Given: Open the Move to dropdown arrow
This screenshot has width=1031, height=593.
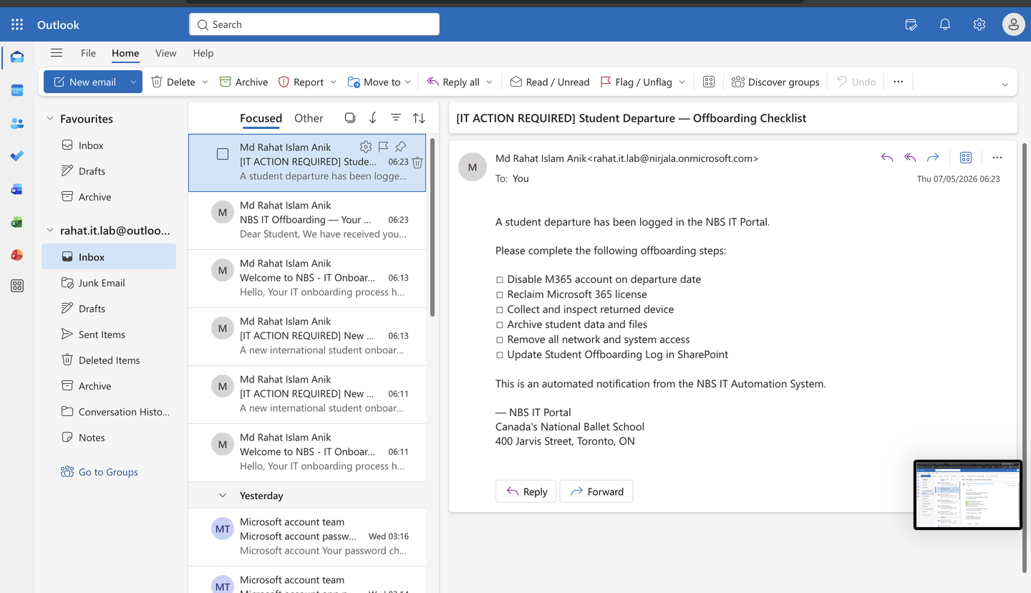Looking at the screenshot, I should click(x=407, y=82).
